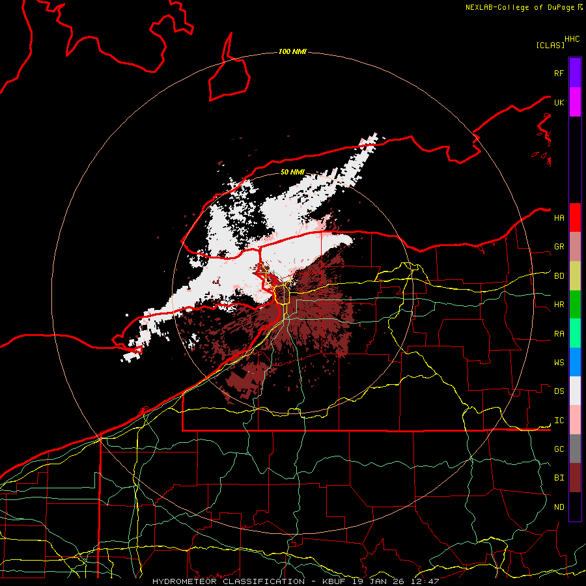Click the DS legend label

[x=559, y=391]
